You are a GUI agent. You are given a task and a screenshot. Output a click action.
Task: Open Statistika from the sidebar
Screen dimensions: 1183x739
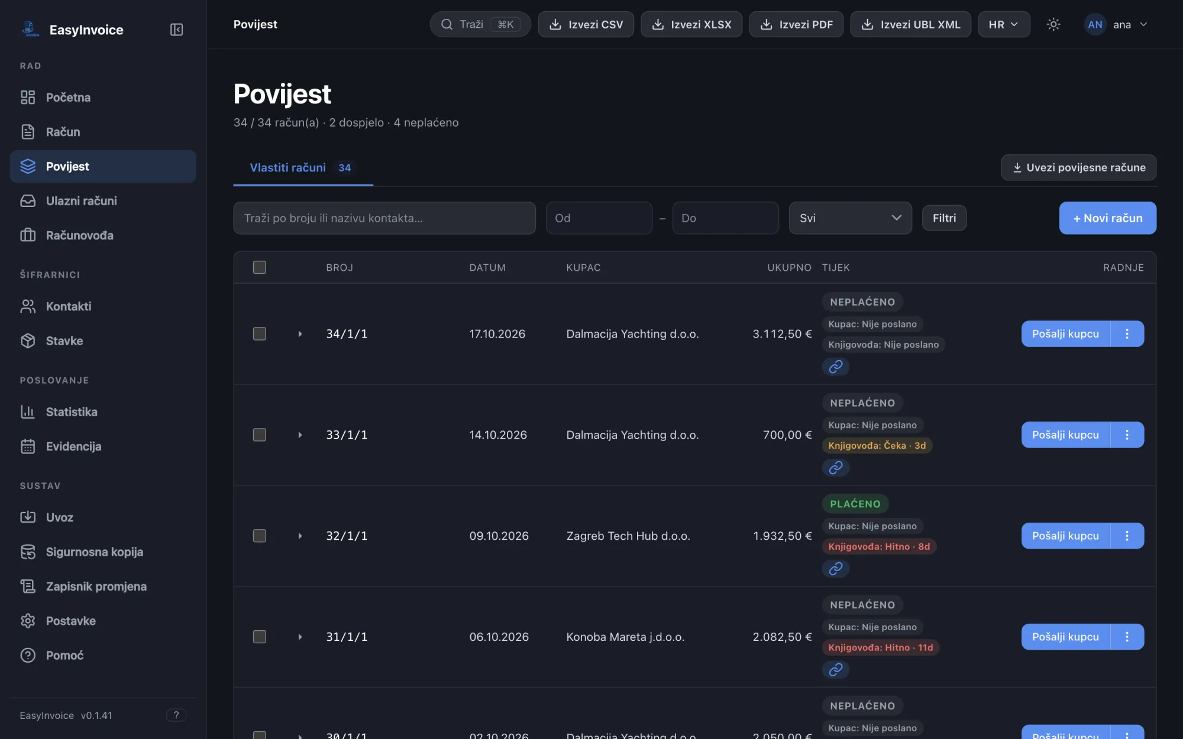point(103,412)
